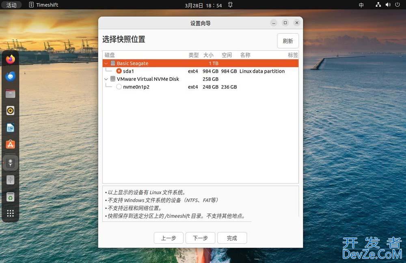Collapse the VMware Virtual NVMe Disk row
Viewport: 406px width, 263px height.
(x=106, y=79)
